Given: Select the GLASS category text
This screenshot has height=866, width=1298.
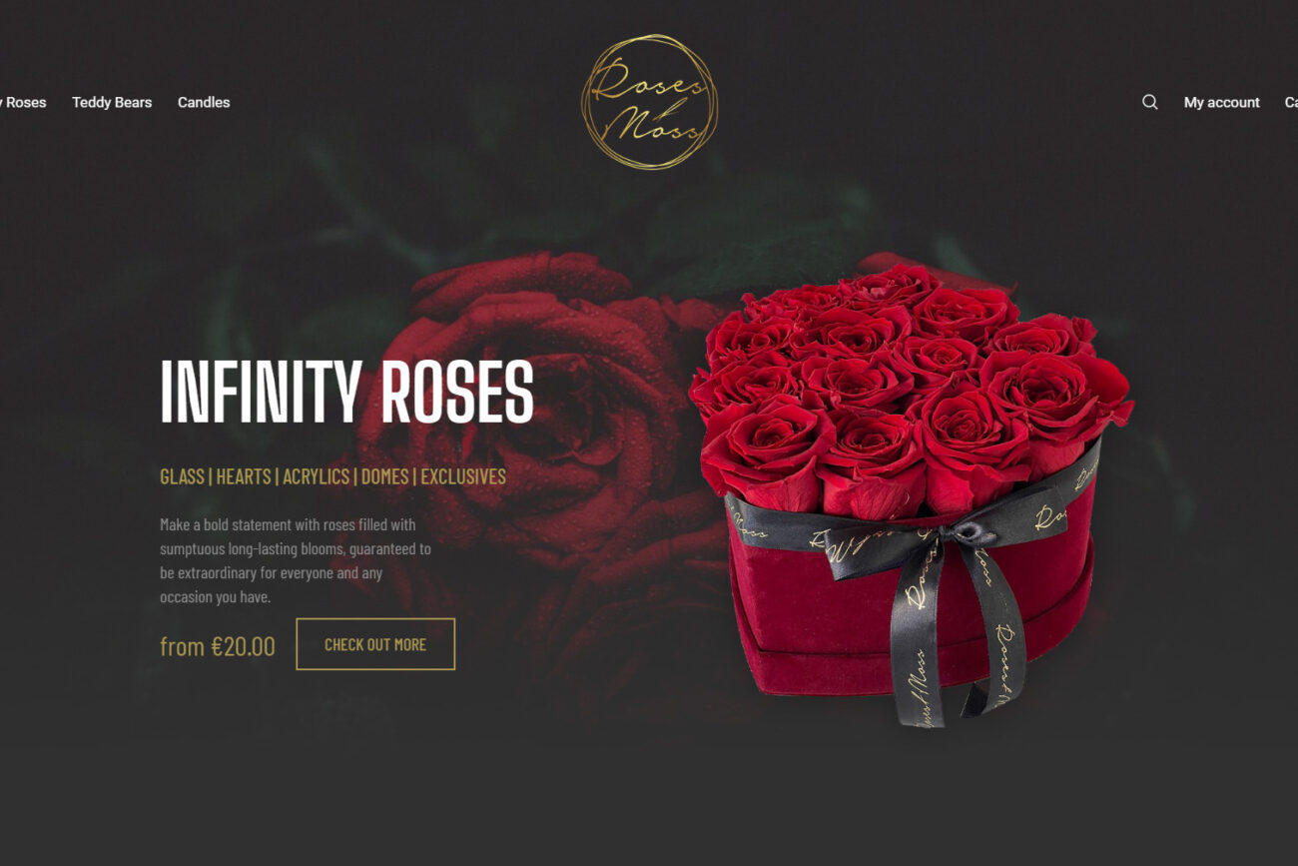Looking at the screenshot, I should pyautogui.click(x=182, y=476).
